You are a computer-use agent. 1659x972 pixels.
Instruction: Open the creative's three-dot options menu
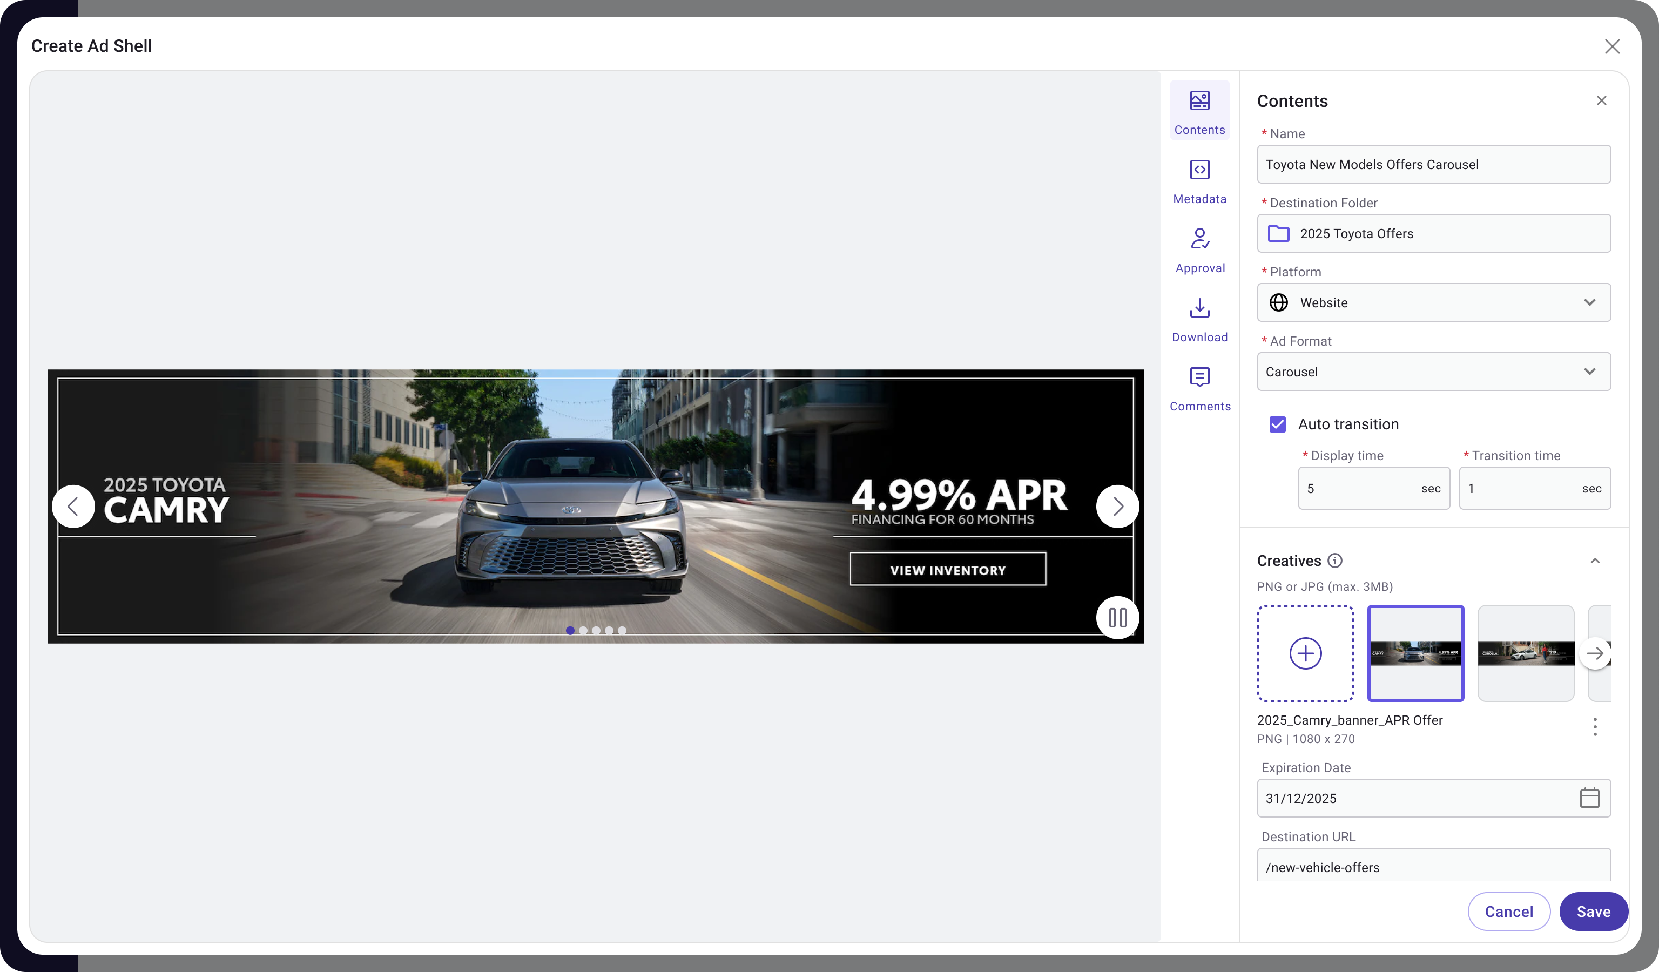1595,726
